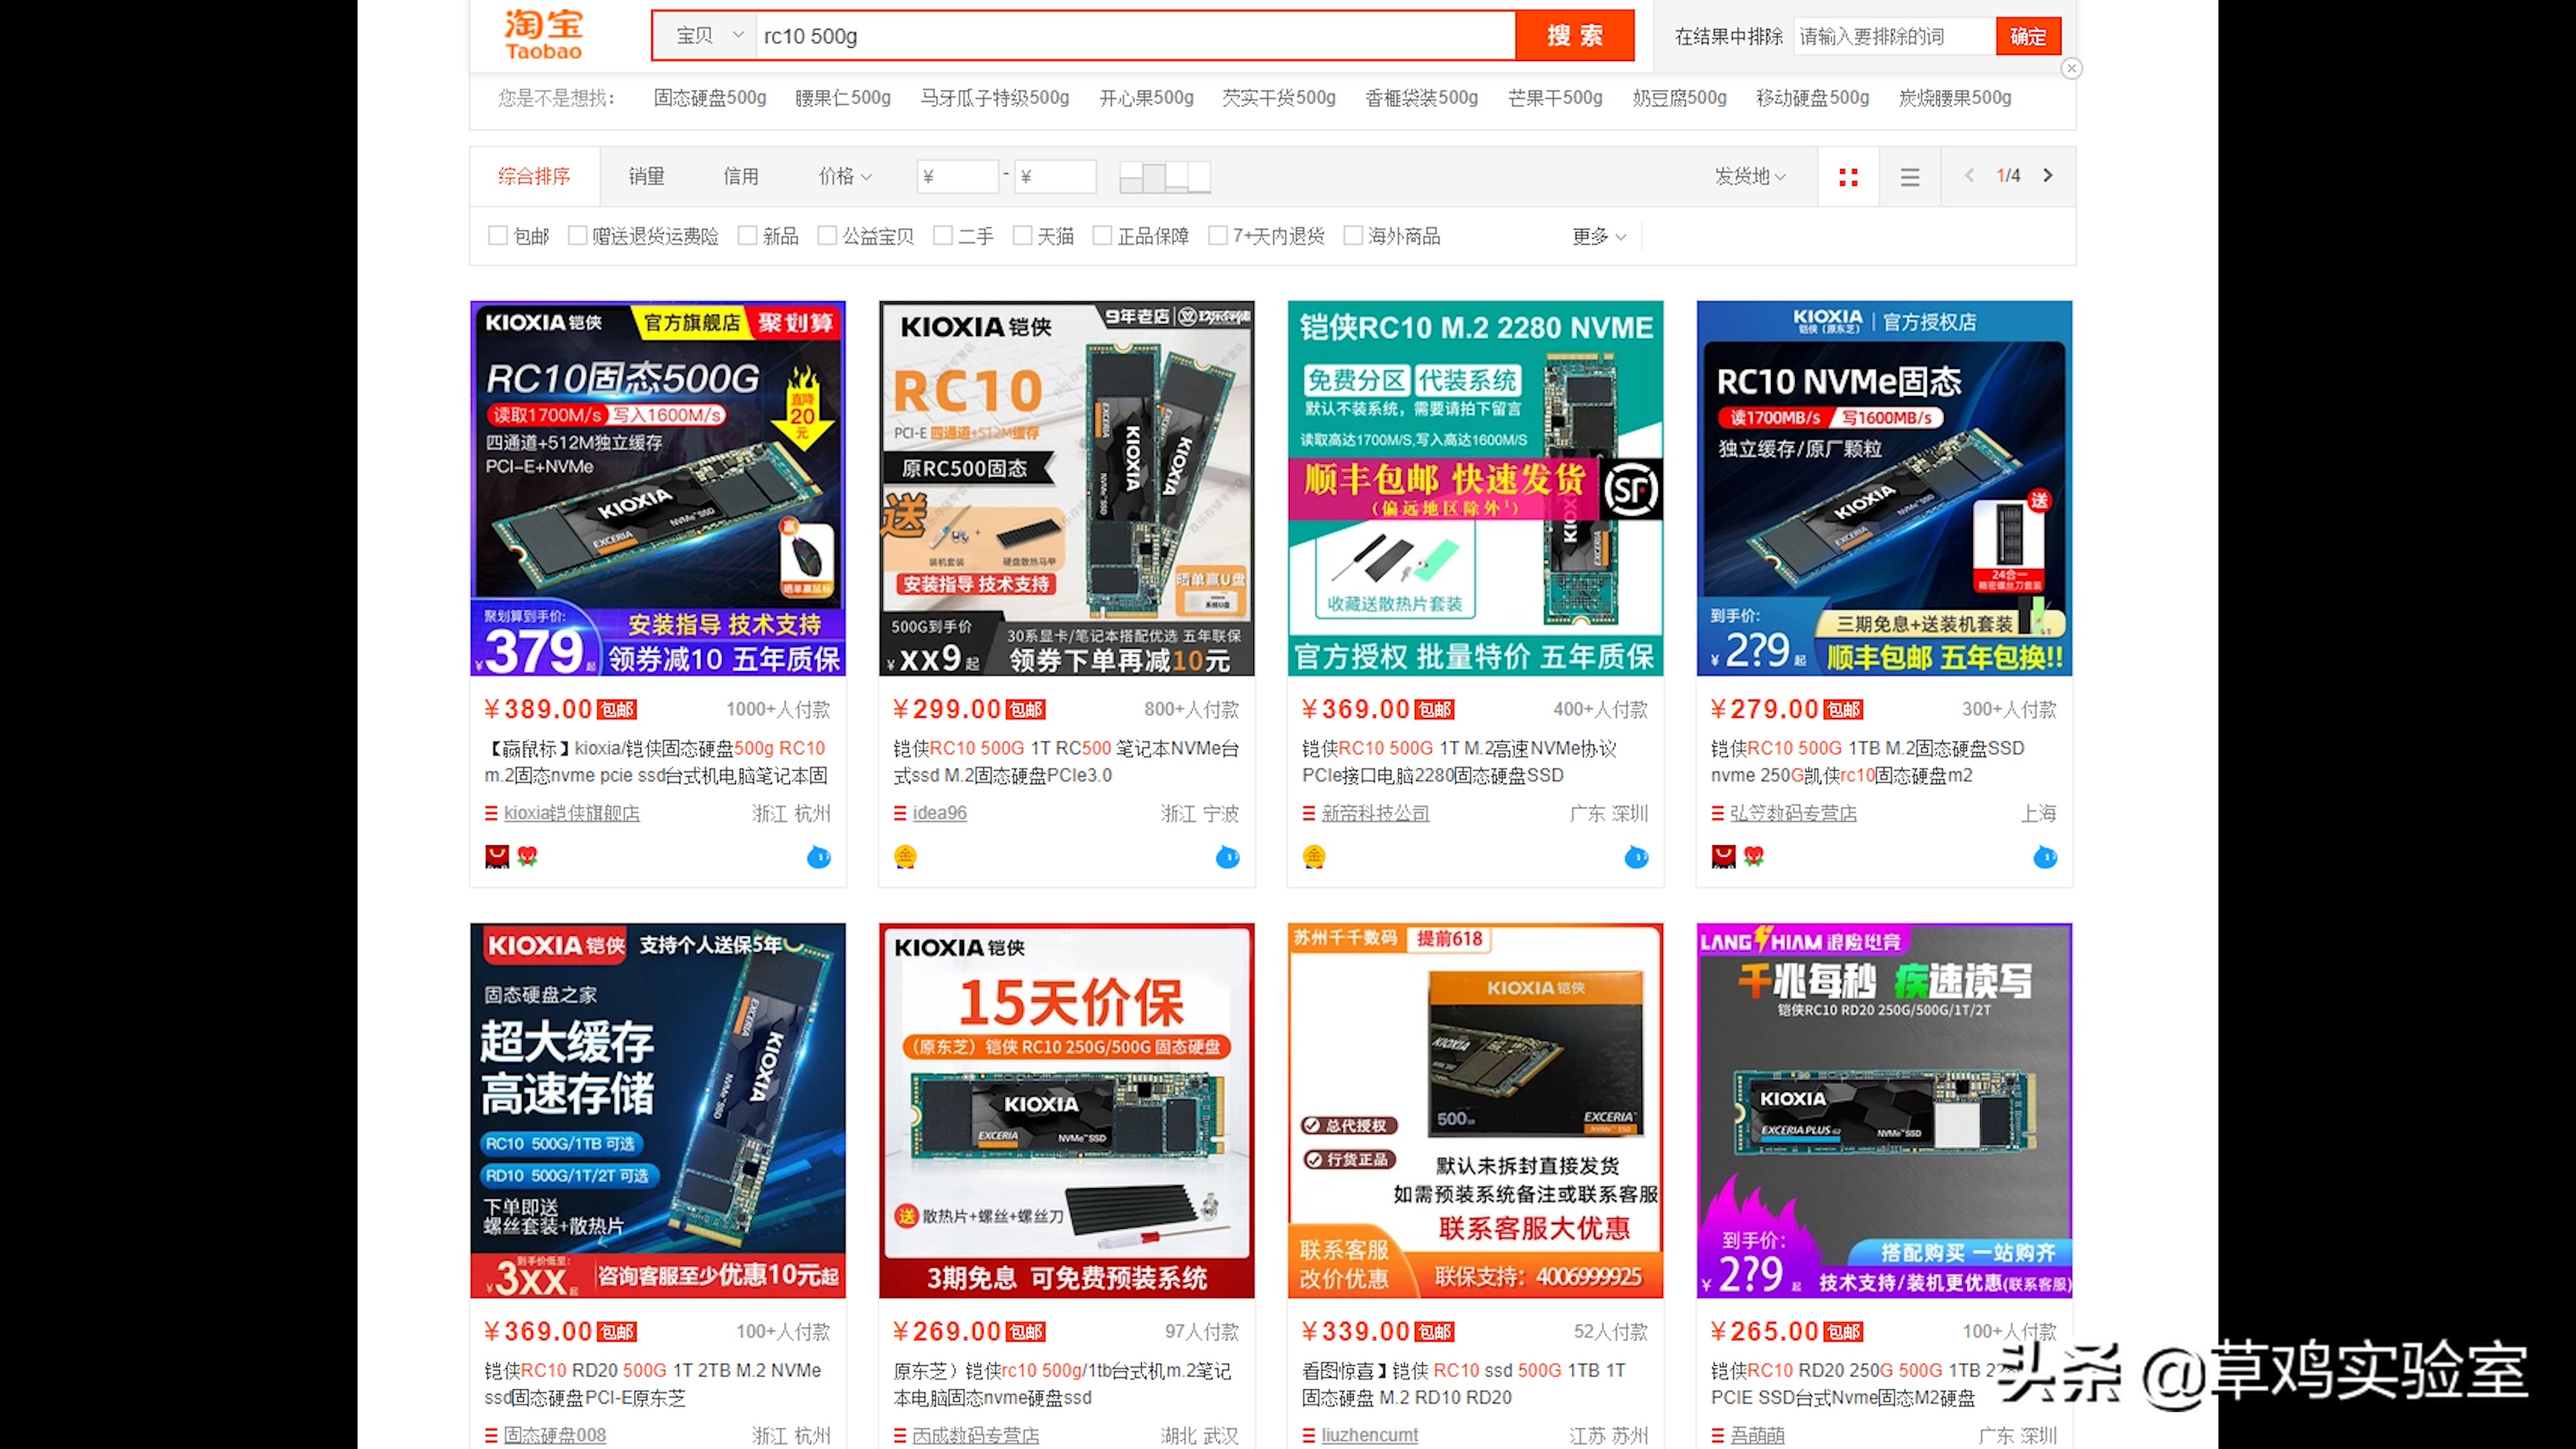2576x1449 pixels.
Task: Check the 天猫 Tmall filter
Action: click(1022, 236)
